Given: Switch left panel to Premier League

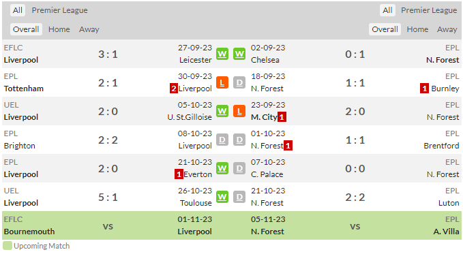Looking at the screenshot, I should (59, 10).
